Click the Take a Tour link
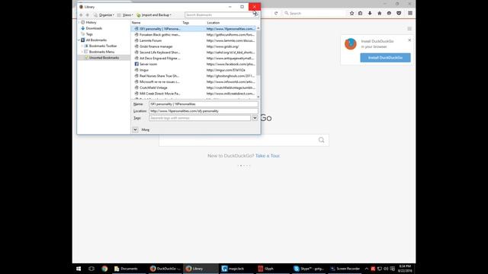 tap(268, 155)
